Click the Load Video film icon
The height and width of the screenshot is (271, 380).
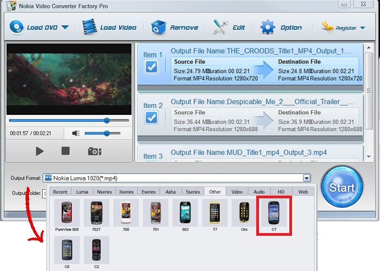(x=90, y=27)
